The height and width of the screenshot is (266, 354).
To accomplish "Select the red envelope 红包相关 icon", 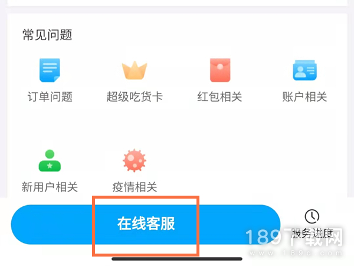I will [220, 70].
